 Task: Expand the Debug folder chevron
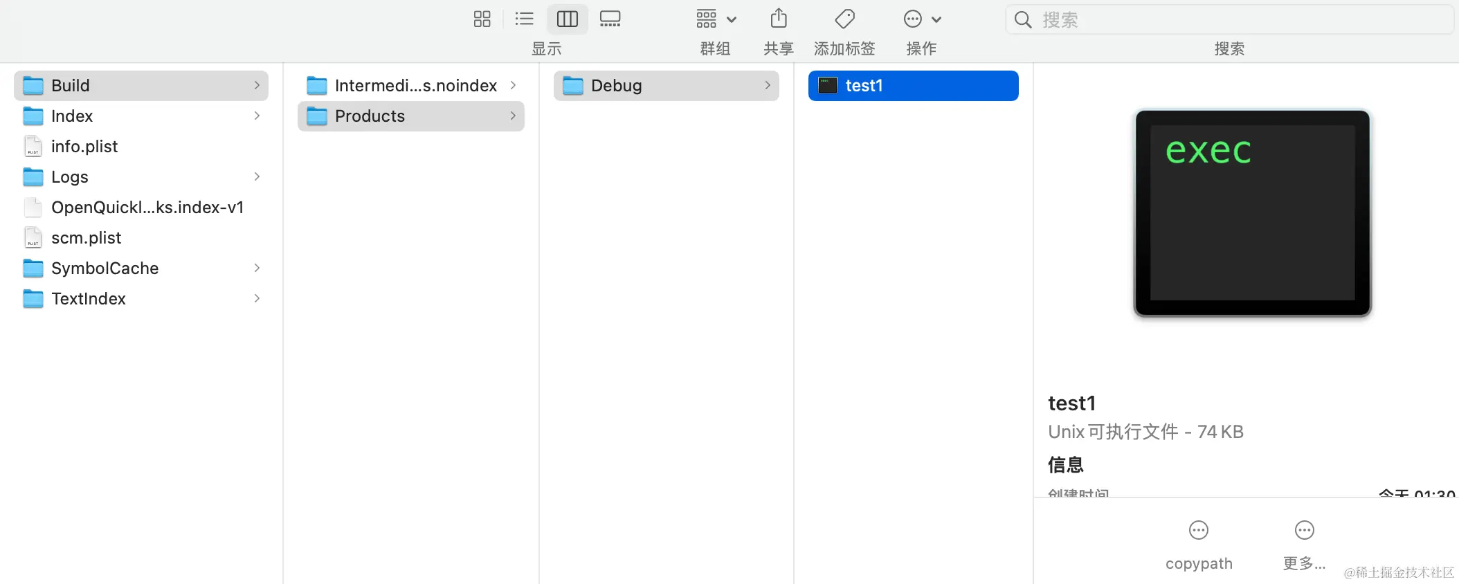pyautogui.click(x=768, y=85)
